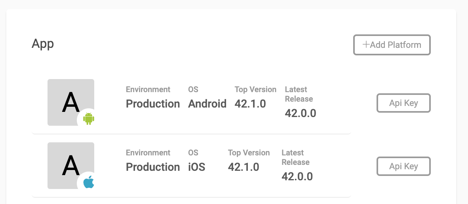Image resolution: width=468 pixels, height=204 pixels.
Task: Click the OS label in the iOS row
Action: click(x=193, y=153)
